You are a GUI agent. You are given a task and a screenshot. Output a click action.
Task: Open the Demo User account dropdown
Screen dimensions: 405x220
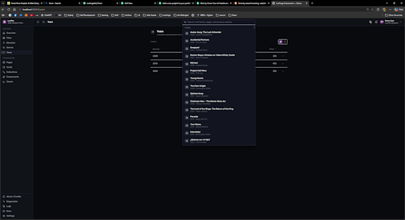pos(391,22)
